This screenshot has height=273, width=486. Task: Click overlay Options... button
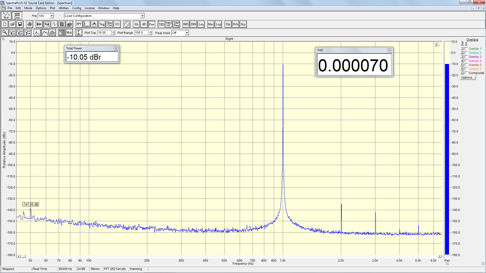468,78
